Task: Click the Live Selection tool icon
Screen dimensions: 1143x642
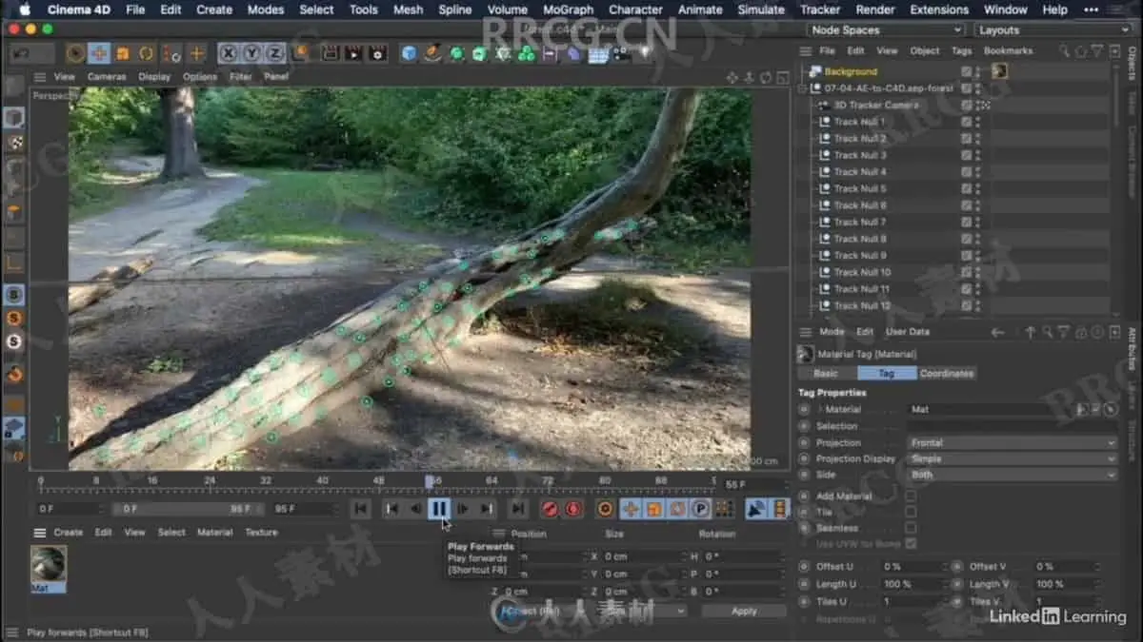Action: (75, 53)
